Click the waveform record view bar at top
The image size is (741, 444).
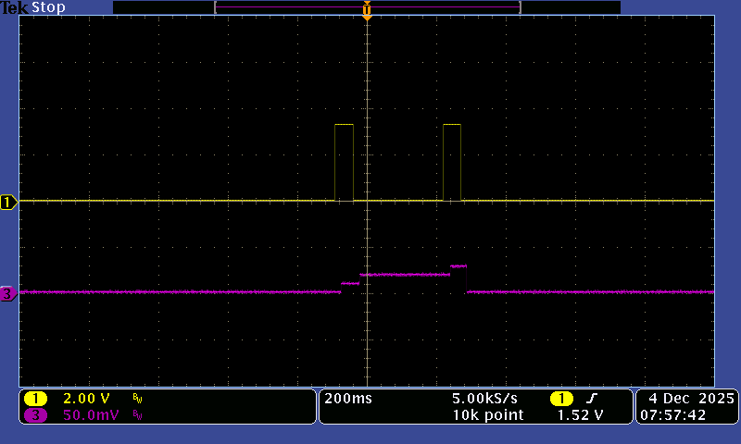367,7
